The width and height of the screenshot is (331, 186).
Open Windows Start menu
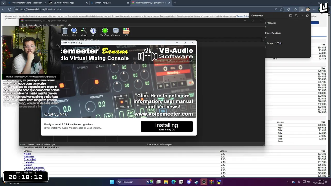click(x=112, y=182)
